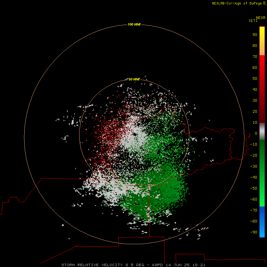Click the -90 knot scale label
This screenshot has height=267, width=267.
coord(254,232)
